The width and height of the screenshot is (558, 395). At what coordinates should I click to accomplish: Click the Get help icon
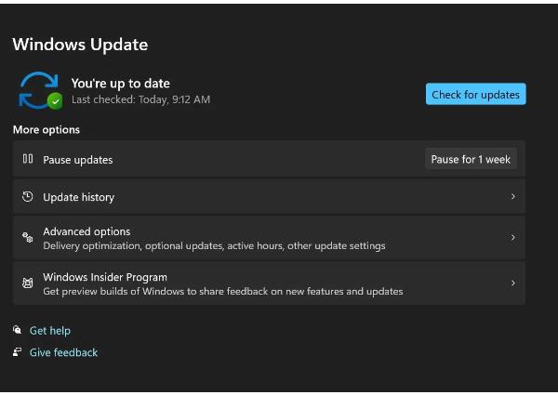(18, 330)
